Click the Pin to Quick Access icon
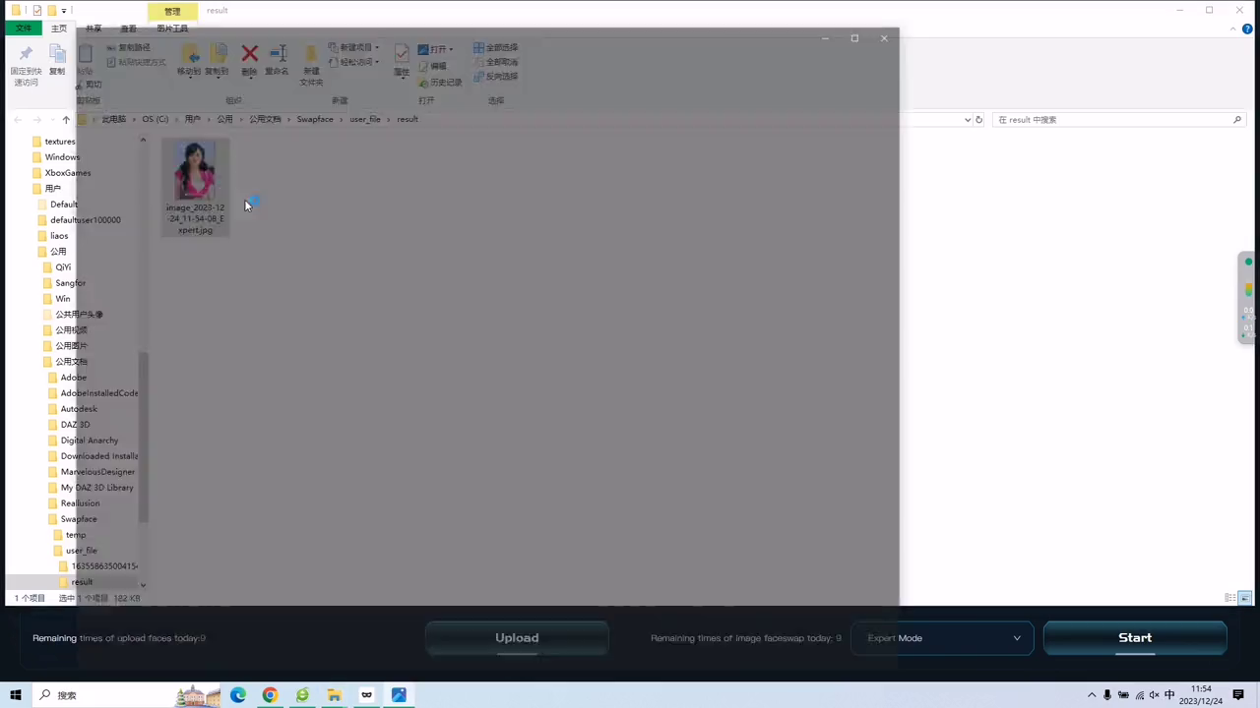 point(27,54)
